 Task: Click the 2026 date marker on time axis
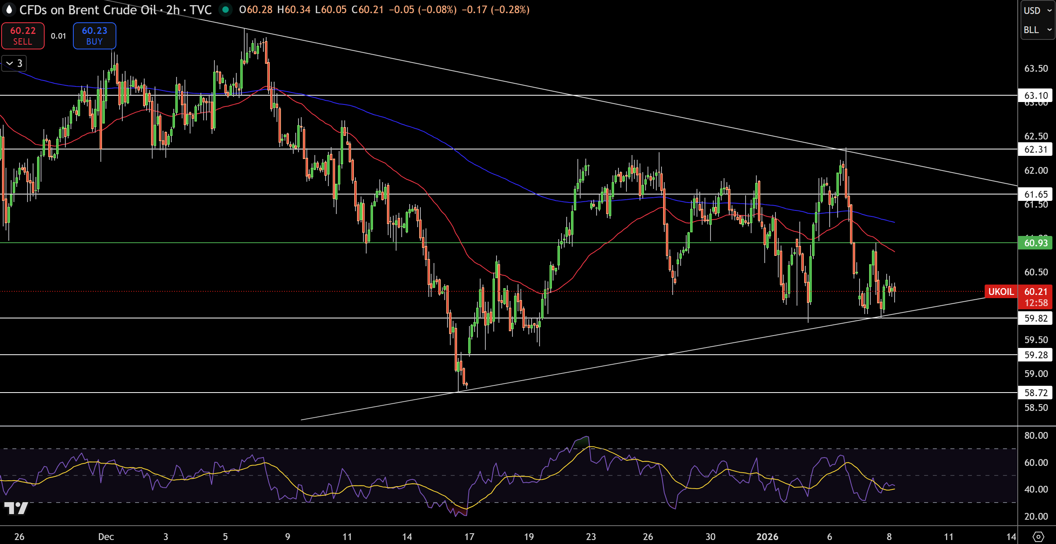767,536
